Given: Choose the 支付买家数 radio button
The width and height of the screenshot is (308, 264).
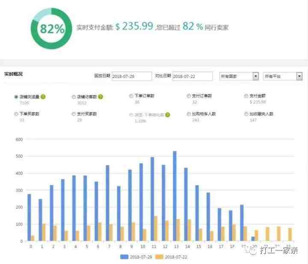Looking at the screenshot, I should [74, 114].
